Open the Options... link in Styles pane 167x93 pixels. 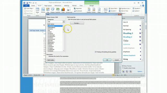pos(140,72)
